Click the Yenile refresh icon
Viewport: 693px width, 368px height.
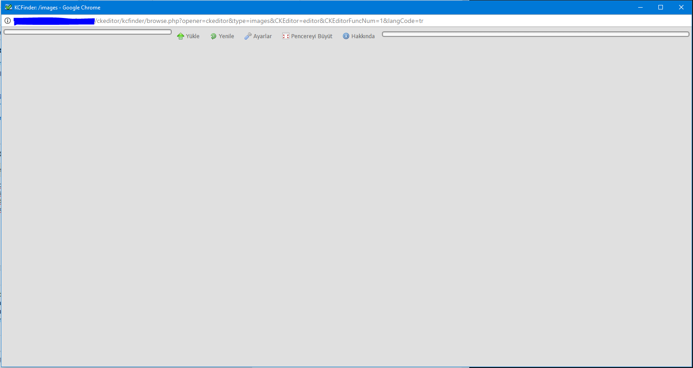tap(213, 36)
